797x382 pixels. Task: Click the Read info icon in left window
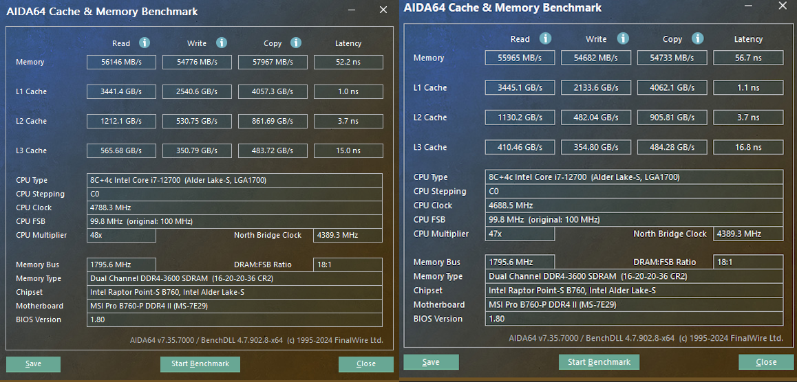[145, 43]
